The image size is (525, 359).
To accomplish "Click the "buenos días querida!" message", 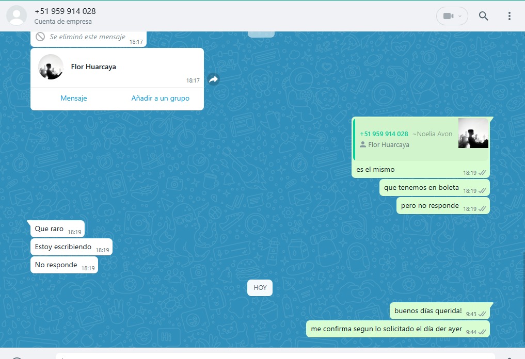I will point(428,311).
